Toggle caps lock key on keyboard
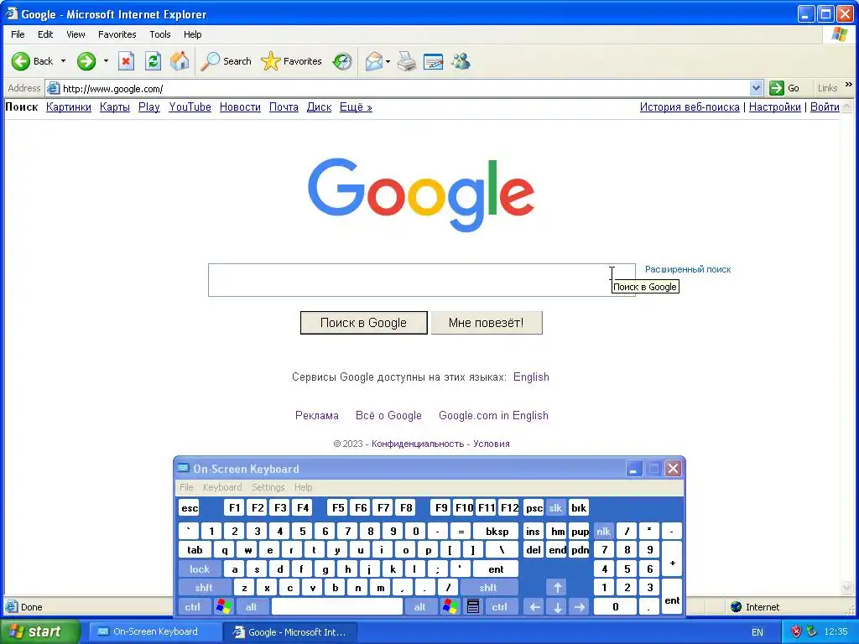Screen dimensions: 859x644 pos(200,569)
